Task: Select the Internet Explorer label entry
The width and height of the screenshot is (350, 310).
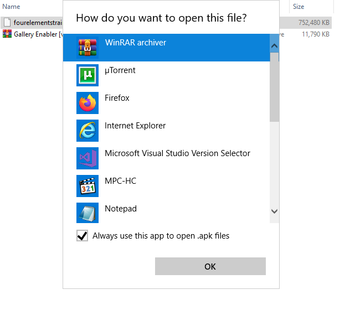Action: pos(135,126)
